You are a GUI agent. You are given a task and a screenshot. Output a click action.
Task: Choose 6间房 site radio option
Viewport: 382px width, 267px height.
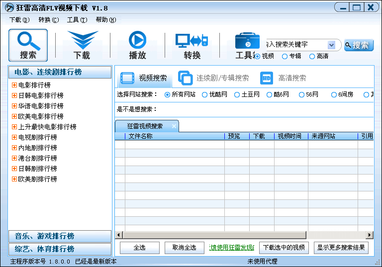[334, 94]
